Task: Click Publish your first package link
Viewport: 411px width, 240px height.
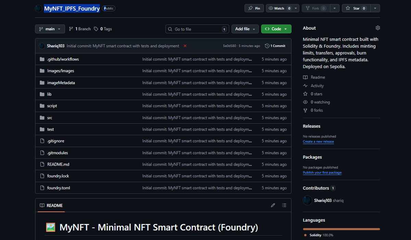Action: (x=322, y=173)
